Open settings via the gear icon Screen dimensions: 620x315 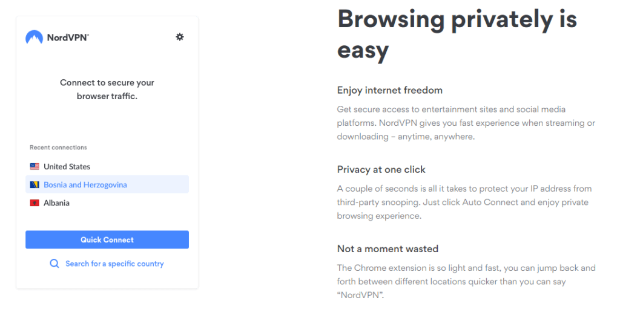180,37
